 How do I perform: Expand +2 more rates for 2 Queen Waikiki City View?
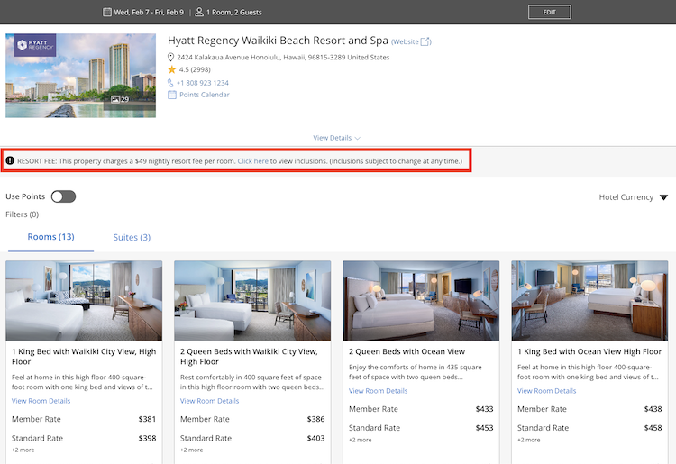click(x=192, y=450)
